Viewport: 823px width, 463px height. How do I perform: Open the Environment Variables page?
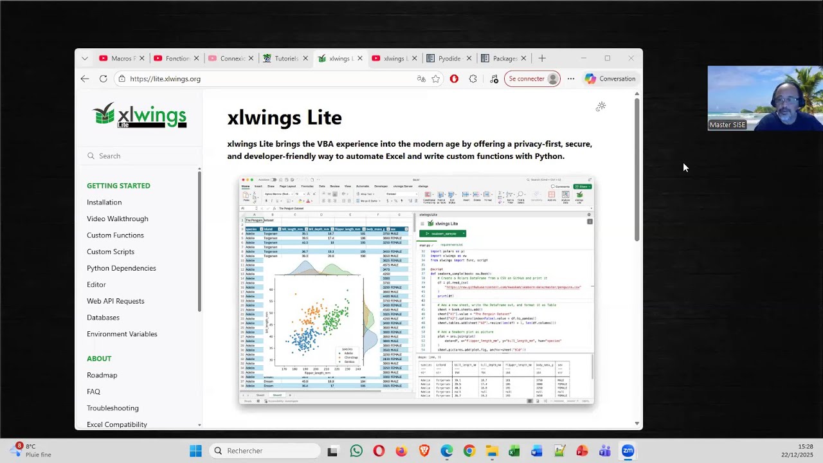click(x=122, y=334)
